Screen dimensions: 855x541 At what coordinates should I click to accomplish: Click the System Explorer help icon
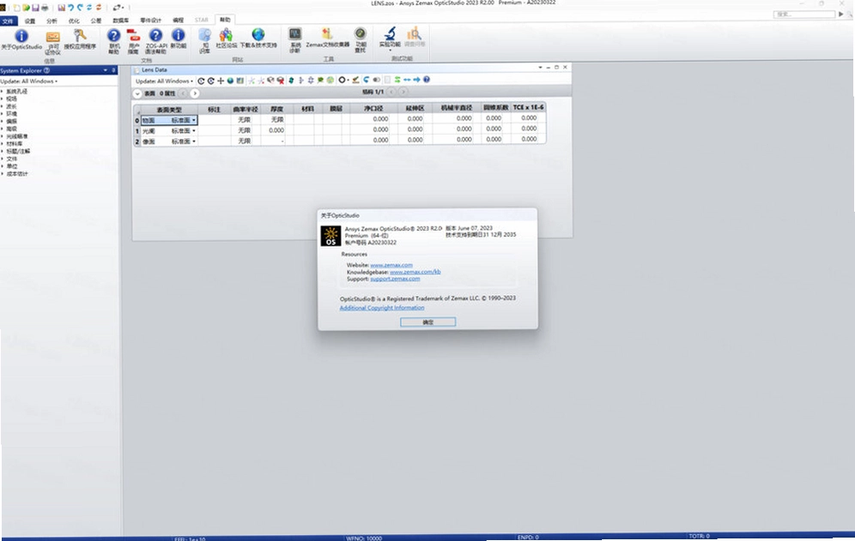tap(47, 70)
